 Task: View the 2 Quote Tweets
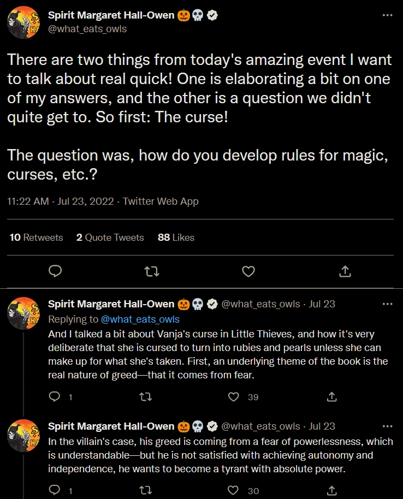(110, 237)
